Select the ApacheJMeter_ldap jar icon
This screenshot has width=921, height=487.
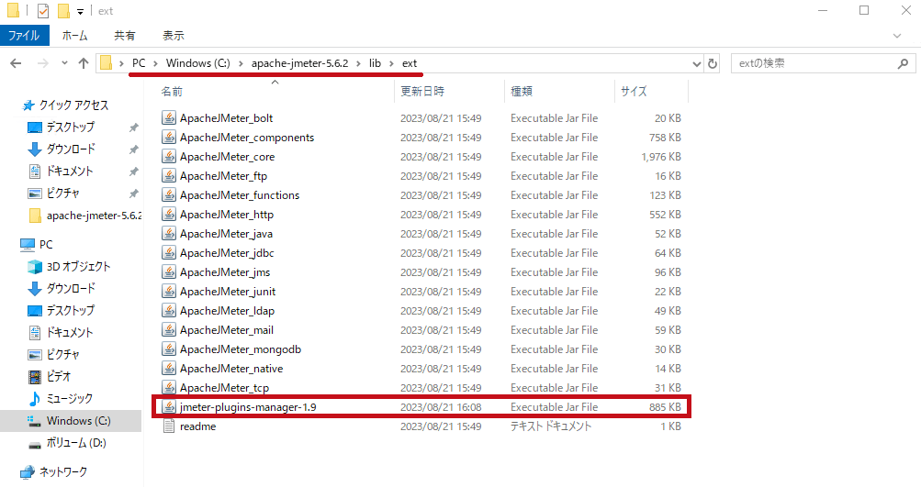tap(169, 310)
